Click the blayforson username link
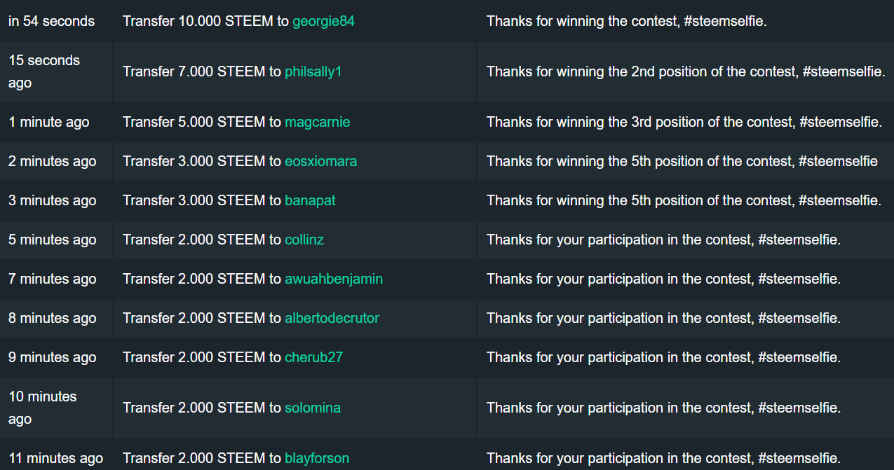 (x=317, y=459)
